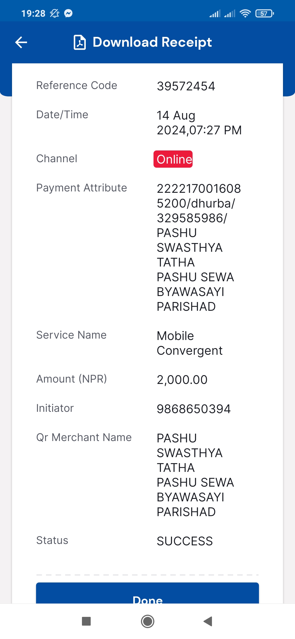Tap the amount value 2,000.00

[x=182, y=380]
